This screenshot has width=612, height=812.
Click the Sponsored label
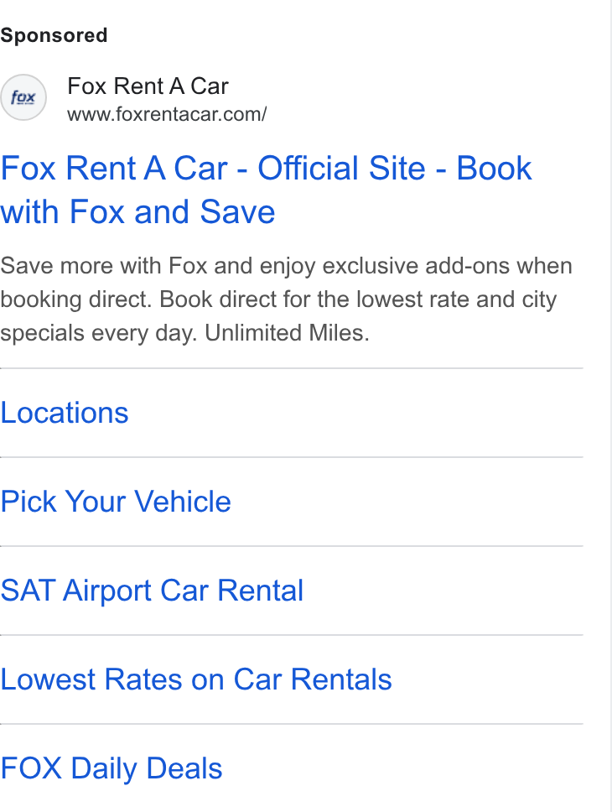click(54, 35)
